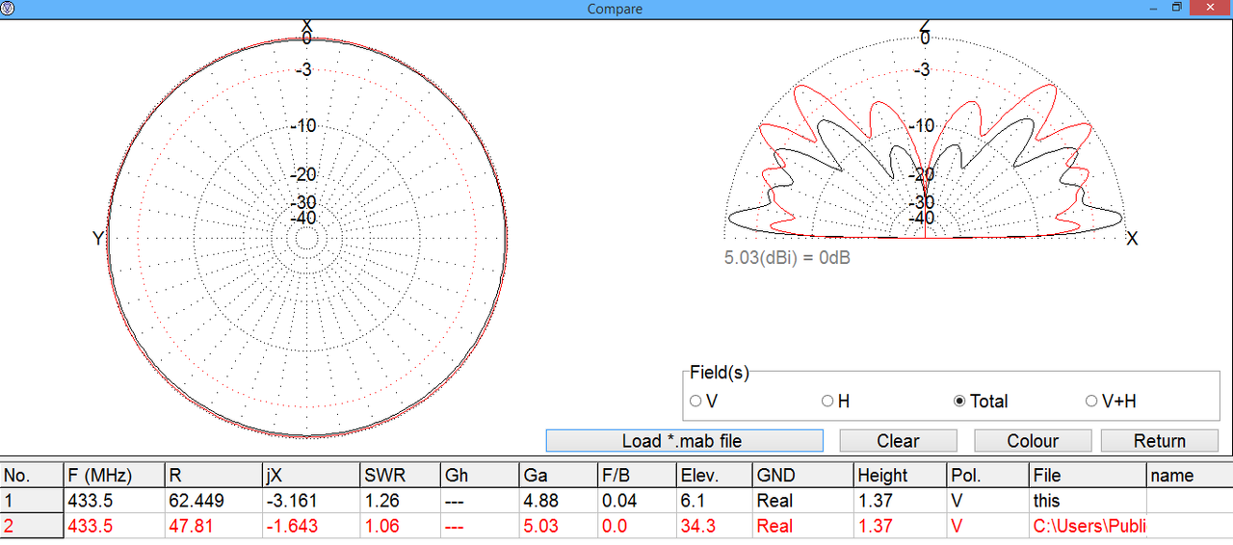Click the Compare window title
The width and height of the screenshot is (1233, 545).
click(615, 9)
